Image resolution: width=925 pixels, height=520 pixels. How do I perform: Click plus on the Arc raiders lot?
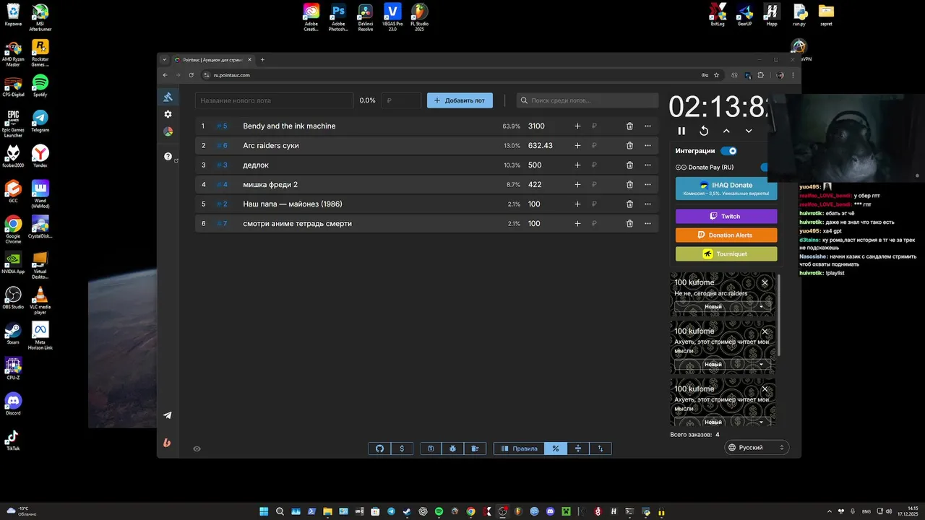coord(577,146)
